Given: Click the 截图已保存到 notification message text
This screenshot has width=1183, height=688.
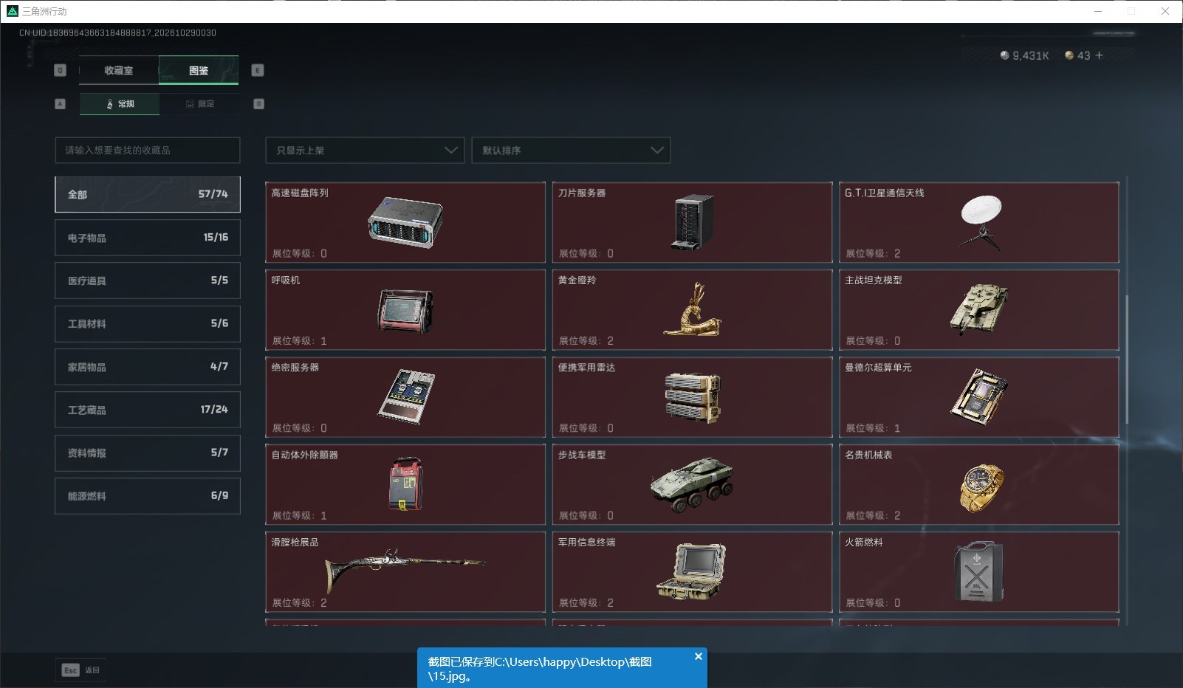Looking at the screenshot, I should (x=540, y=669).
